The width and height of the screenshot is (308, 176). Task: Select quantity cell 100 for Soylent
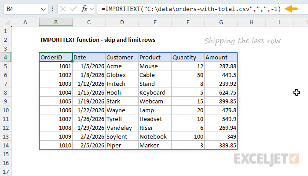[x=188, y=136]
